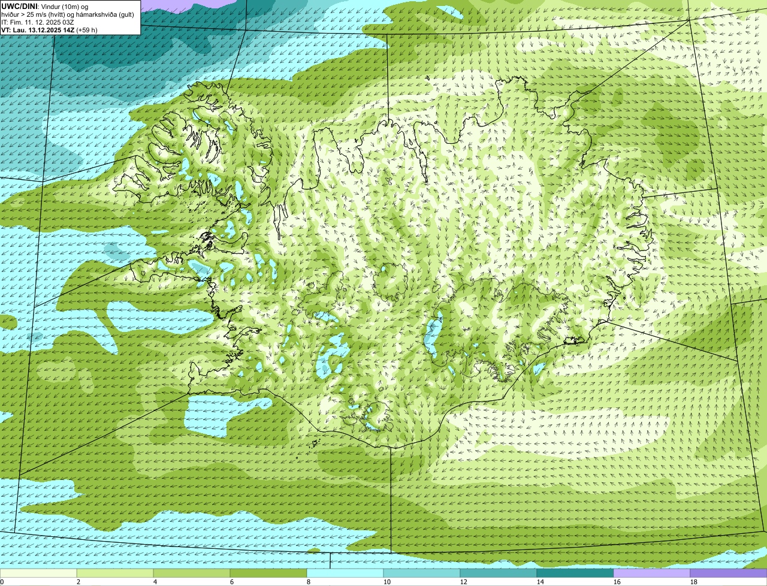Click the purple legend swatch above 18

pos(729,573)
